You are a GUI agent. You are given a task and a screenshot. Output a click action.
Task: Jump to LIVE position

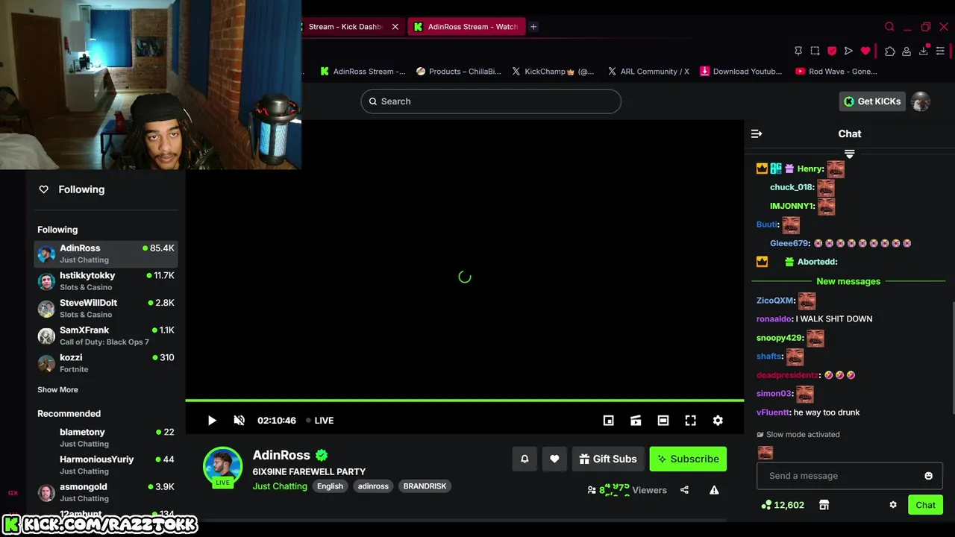(x=319, y=421)
